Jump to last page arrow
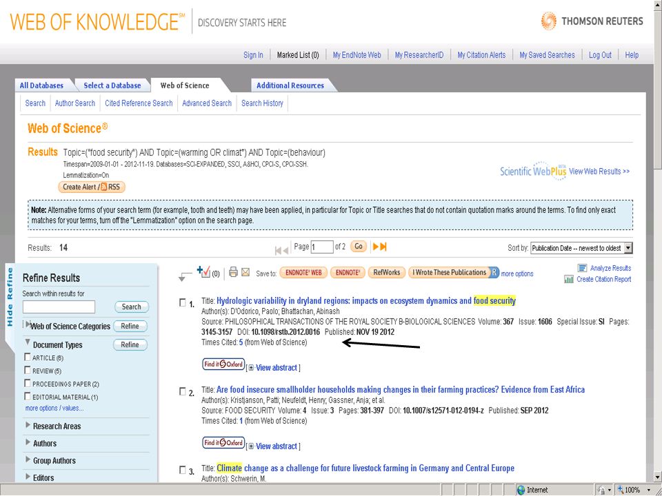662x496 pixels. (x=383, y=247)
